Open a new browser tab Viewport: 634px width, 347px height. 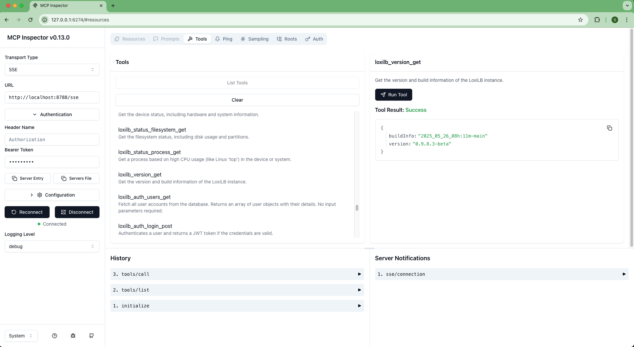tap(113, 6)
